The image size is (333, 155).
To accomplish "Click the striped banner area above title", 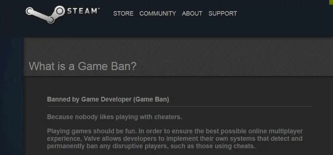I will [x=179, y=49].
